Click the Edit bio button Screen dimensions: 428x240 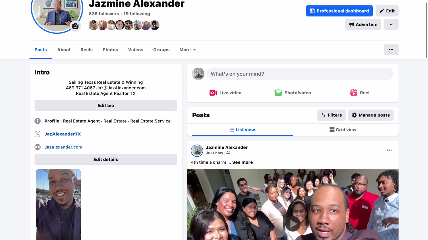point(106,105)
